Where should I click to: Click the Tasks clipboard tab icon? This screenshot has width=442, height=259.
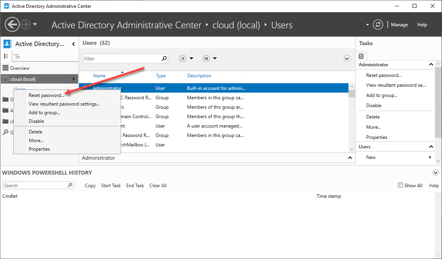(x=361, y=56)
